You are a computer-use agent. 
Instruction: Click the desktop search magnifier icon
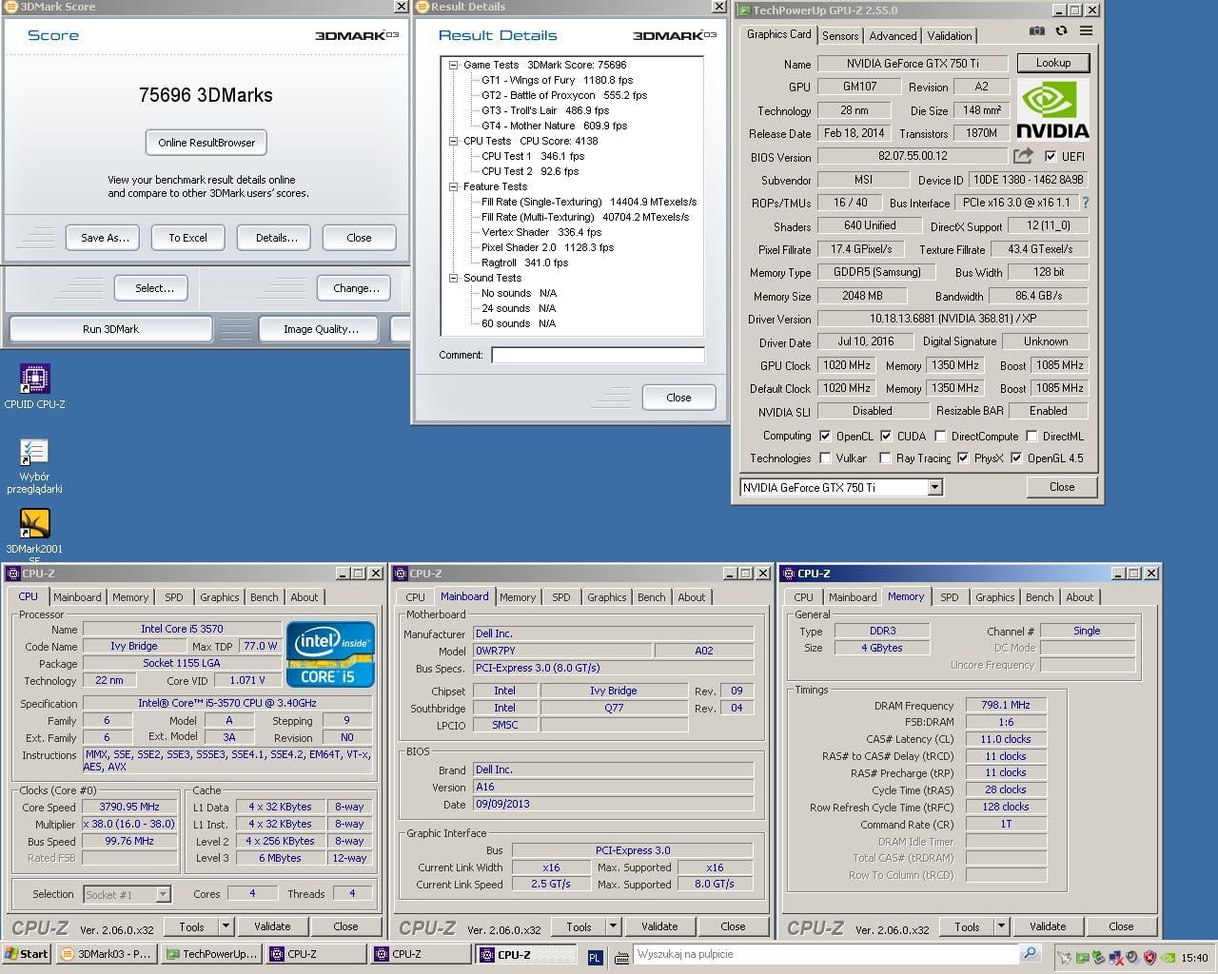coord(1030,954)
